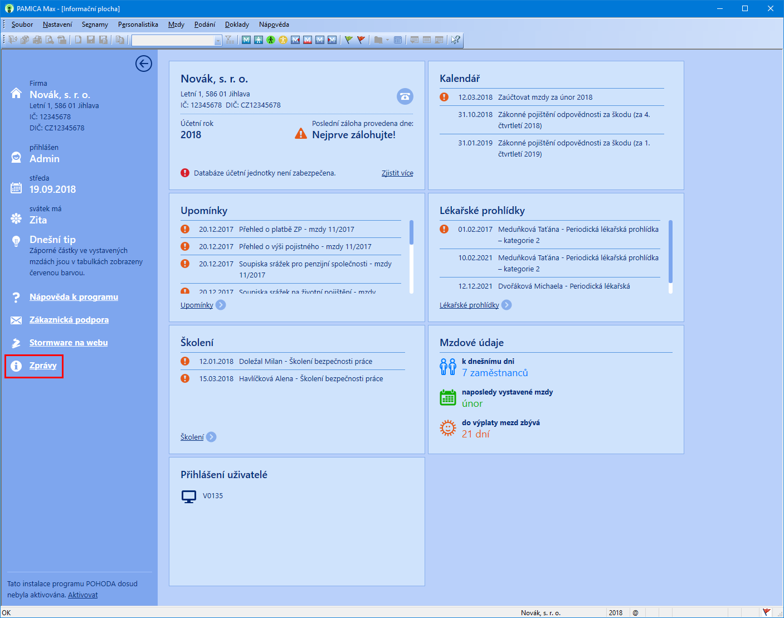Image resolution: width=784 pixels, height=618 pixels.
Task: Click the orange sun icon
Action: point(448,428)
